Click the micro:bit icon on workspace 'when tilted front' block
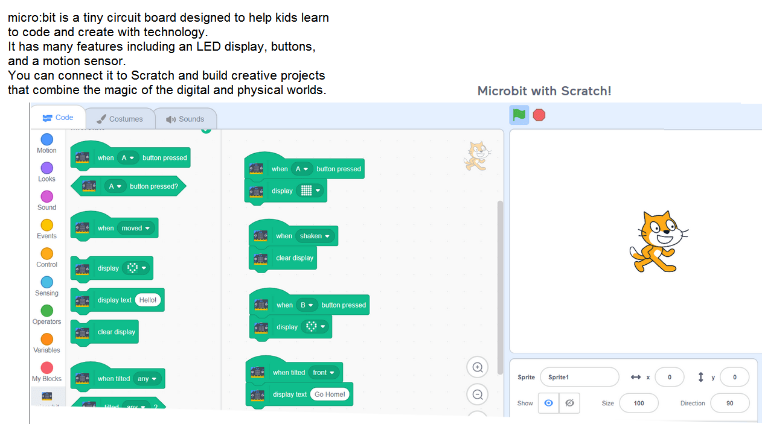Screen dimensions: 762x424 (258, 372)
